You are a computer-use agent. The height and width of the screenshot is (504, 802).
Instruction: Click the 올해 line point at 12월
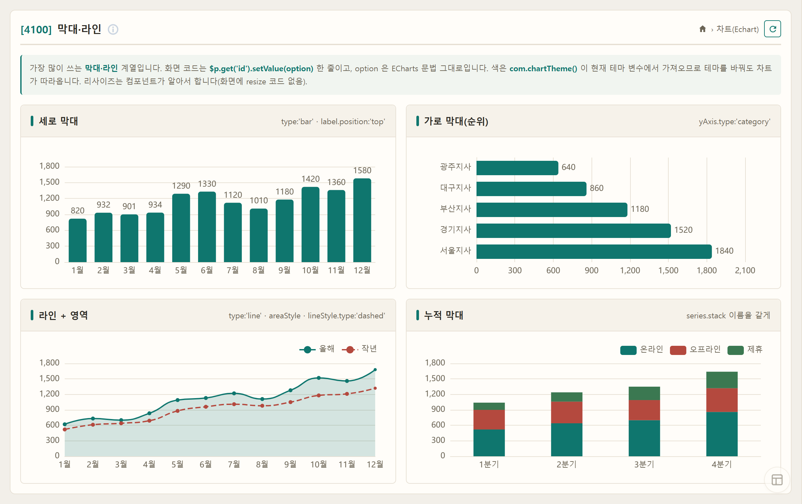pyautogui.click(x=375, y=370)
